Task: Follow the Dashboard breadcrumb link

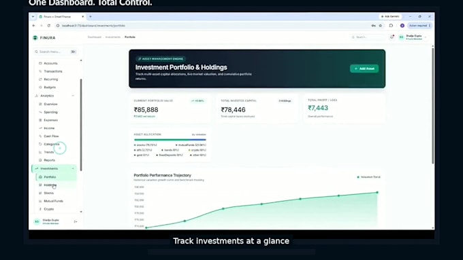Action: [x=95, y=37]
